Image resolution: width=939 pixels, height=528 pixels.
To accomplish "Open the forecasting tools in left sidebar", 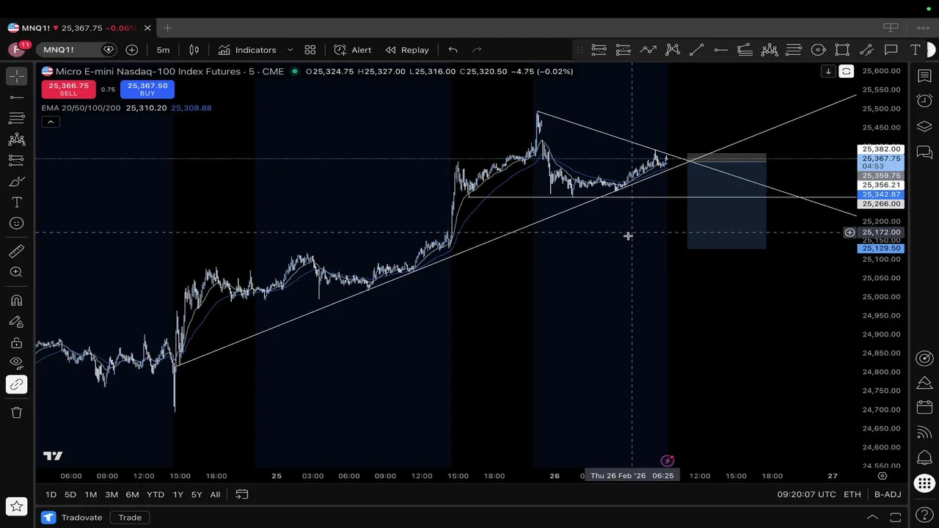I will [16, 160].
